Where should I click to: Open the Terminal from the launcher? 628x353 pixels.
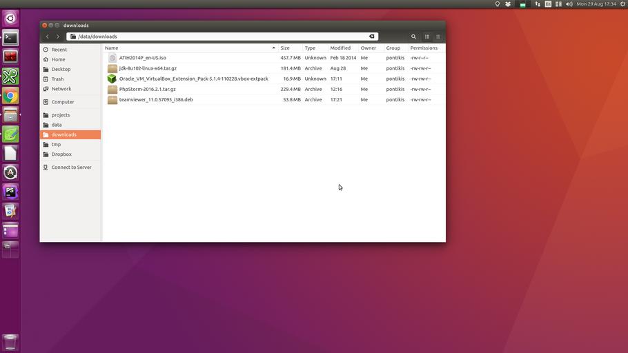(10, 38)
